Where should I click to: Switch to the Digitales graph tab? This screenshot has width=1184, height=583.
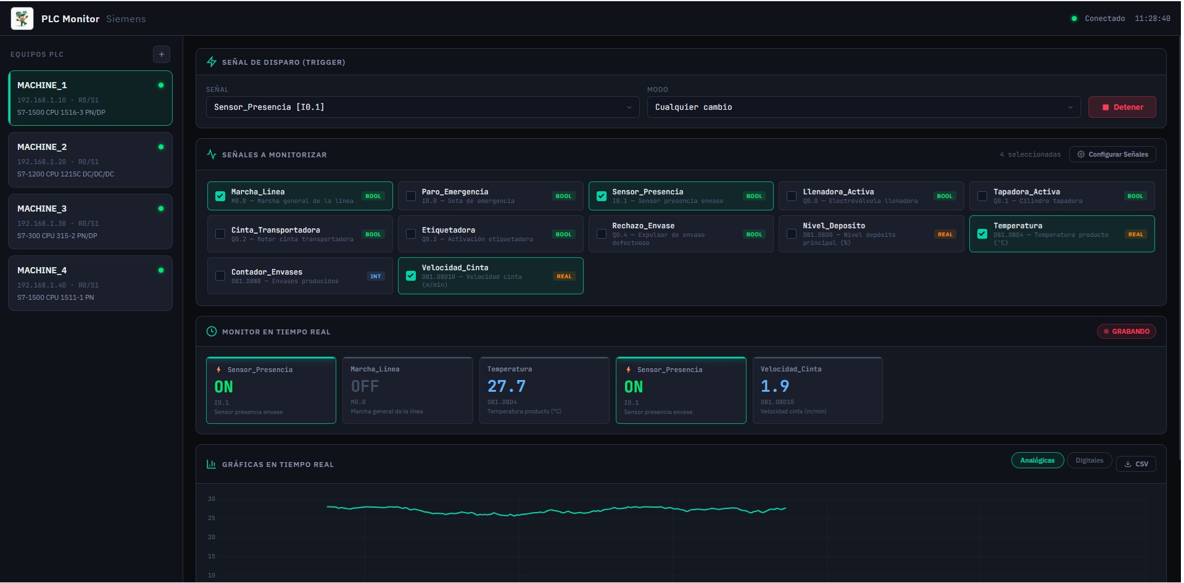coord(1090,460)
